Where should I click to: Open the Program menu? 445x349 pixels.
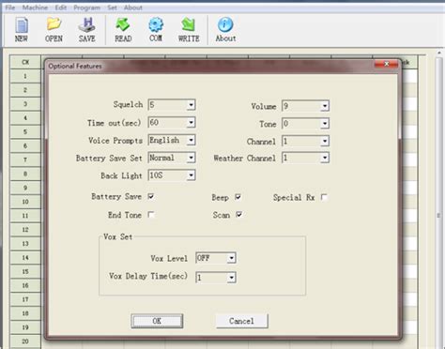tap(86, 8)
